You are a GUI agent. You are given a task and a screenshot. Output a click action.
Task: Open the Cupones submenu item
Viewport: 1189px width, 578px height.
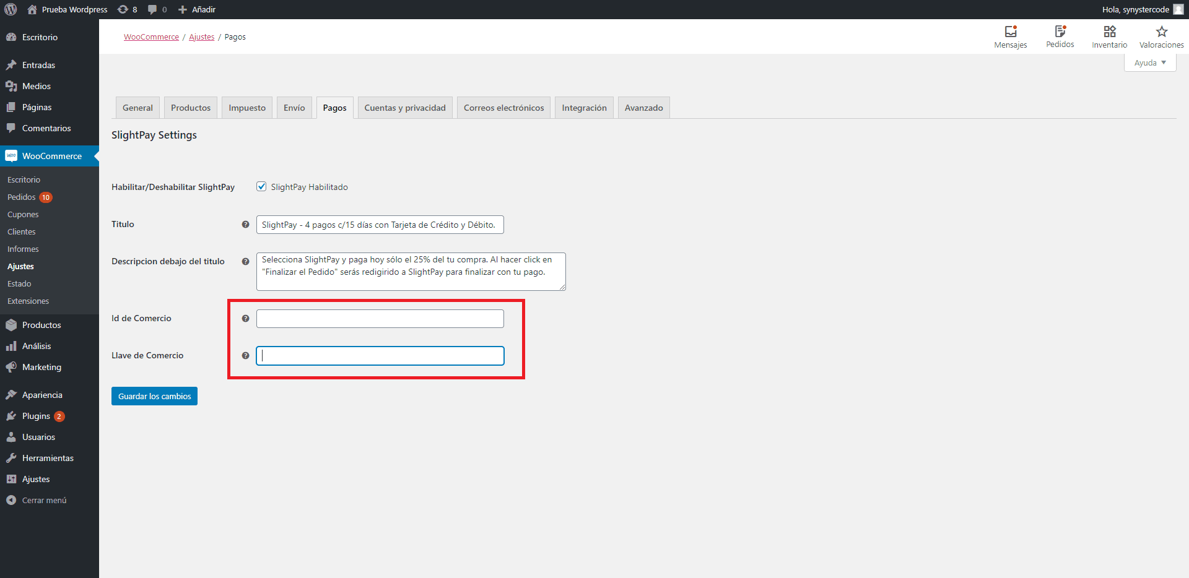coord(23,215)
